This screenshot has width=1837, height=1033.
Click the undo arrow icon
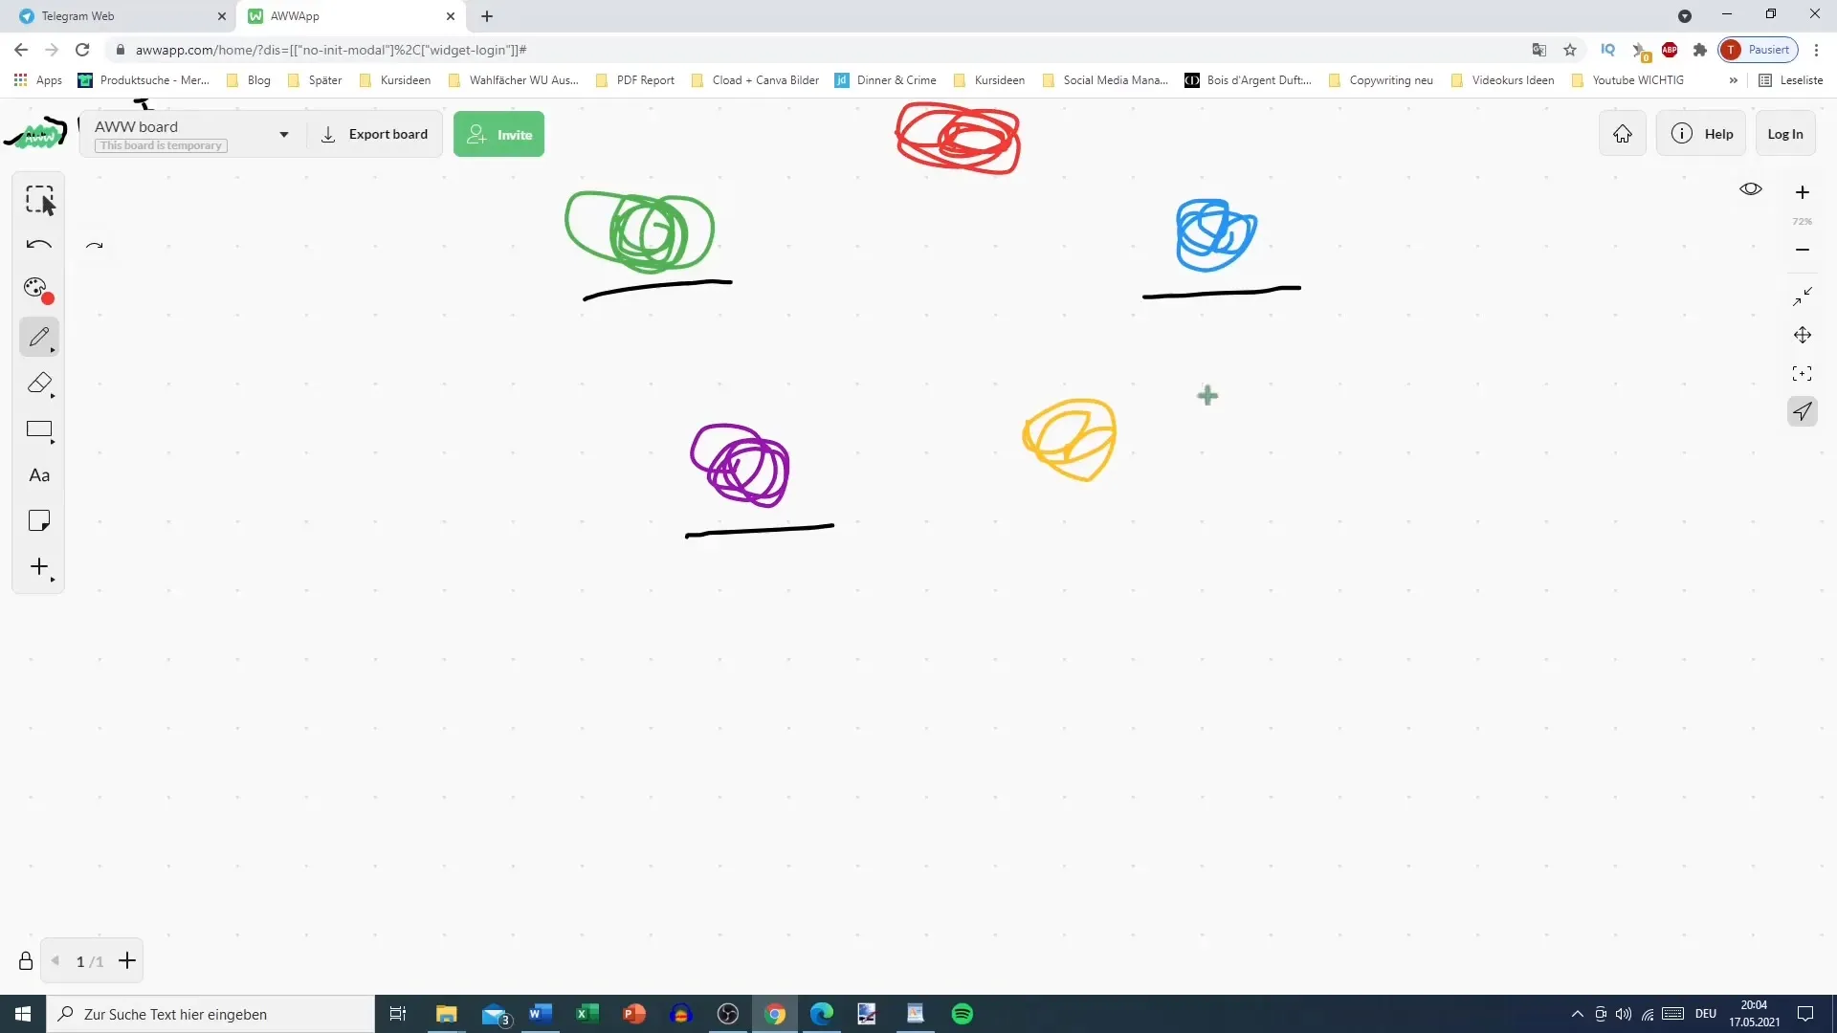coord(39,245)
